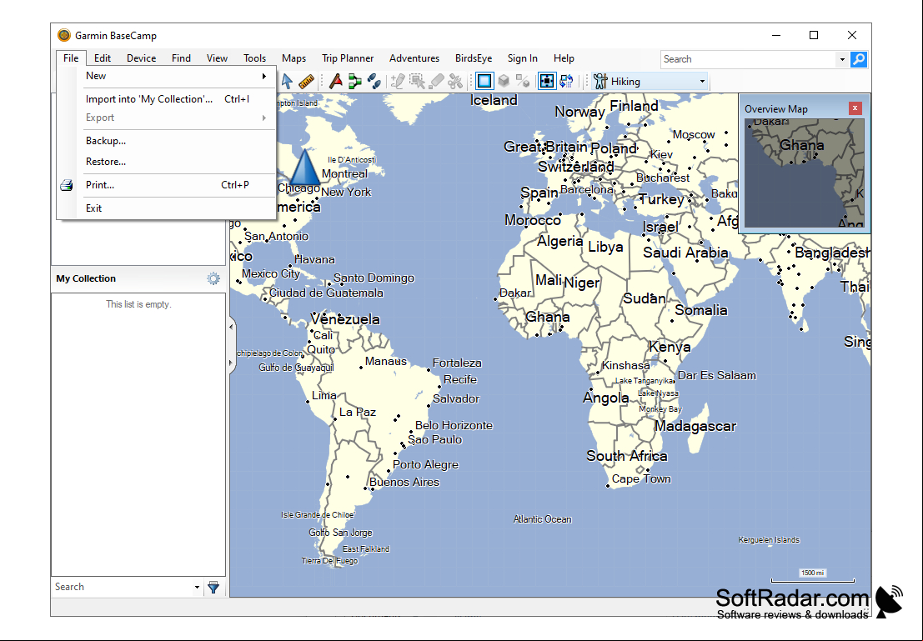The width and height of the screenshot is (923, 641).
Task: Open the Trip Planner menu
Action: tap(348, 58)
